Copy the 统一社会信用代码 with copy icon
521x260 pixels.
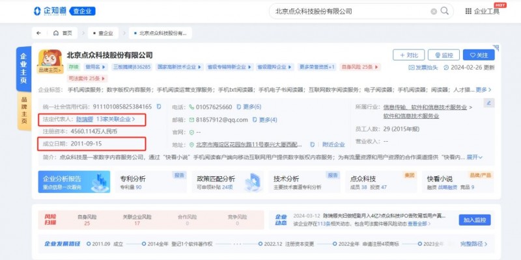click(x=159, y=107)
